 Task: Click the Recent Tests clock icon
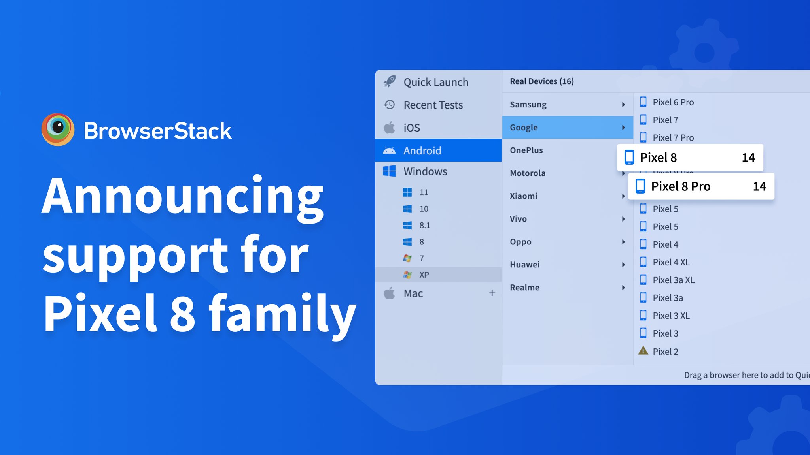click(390, 105)
